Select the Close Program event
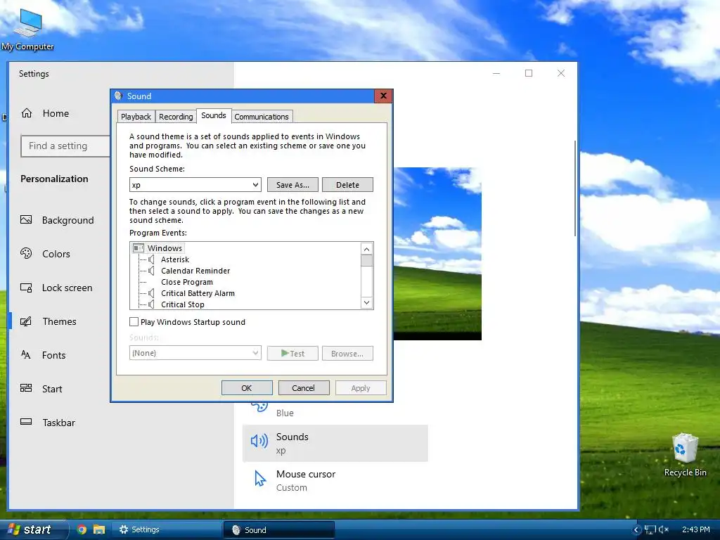Image resolution: width=720 pixels, height=540 pixels. pyautogui.click(x=187, y=282)
